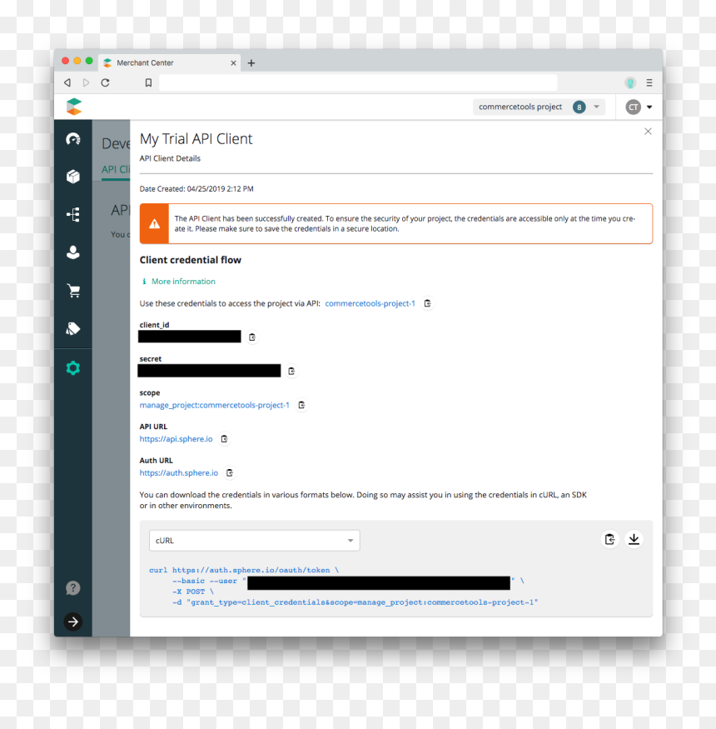Copy the client_id value

[252, 337]
